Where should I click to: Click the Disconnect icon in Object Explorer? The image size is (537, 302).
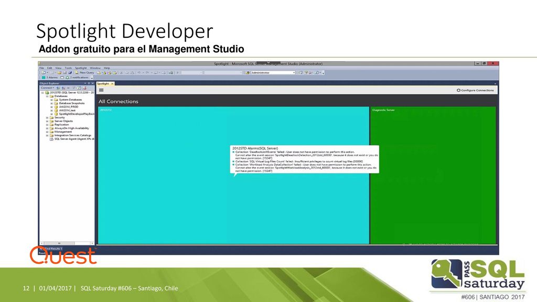[63, 88]
